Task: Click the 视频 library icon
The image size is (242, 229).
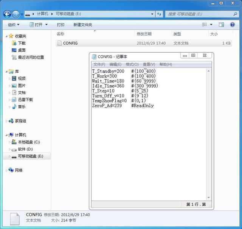Action: [14, 78]
